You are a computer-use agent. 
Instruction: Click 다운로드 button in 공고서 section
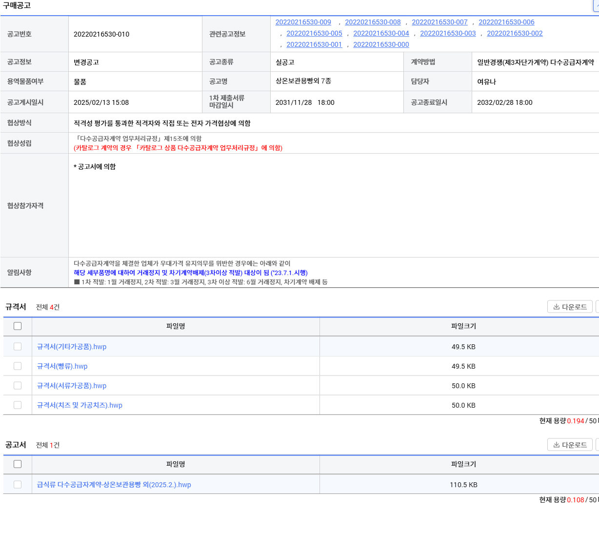pos(570,445)
